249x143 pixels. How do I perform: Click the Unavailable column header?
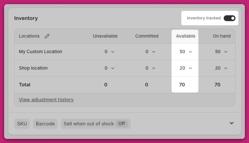(x=105, y=36)
